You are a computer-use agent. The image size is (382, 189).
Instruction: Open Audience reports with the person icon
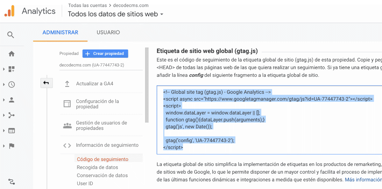11,100
